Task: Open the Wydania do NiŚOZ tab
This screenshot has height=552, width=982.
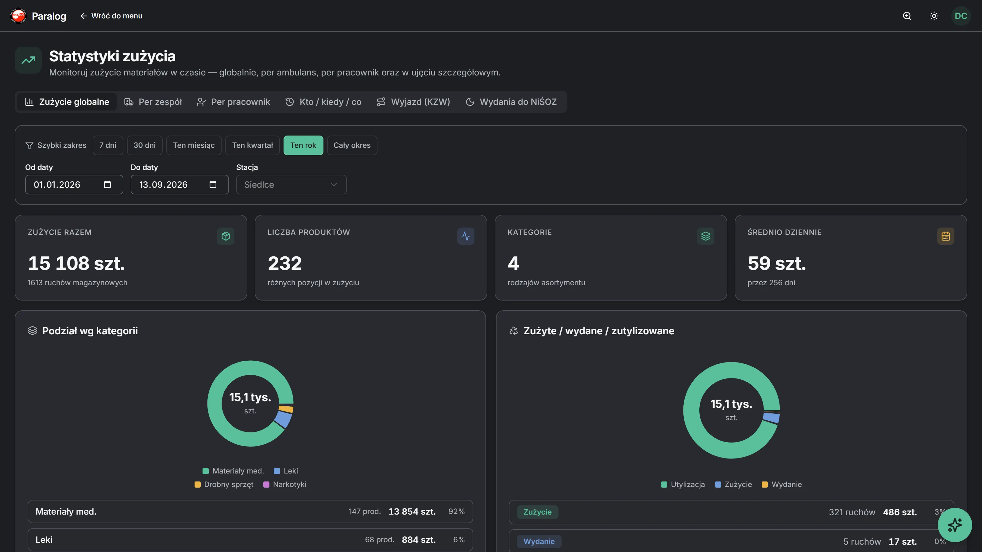Action: point(511,102)
